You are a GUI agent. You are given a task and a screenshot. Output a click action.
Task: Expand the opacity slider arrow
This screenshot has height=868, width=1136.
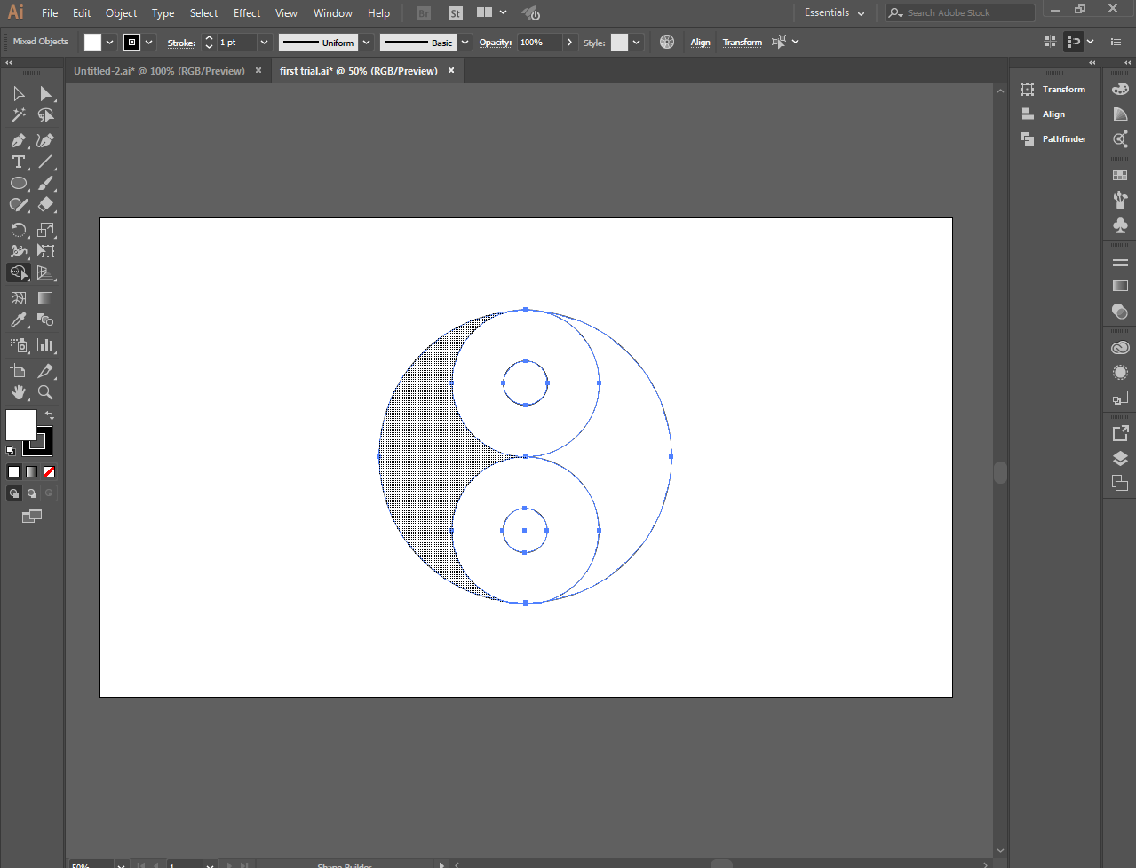coord(570,43)
